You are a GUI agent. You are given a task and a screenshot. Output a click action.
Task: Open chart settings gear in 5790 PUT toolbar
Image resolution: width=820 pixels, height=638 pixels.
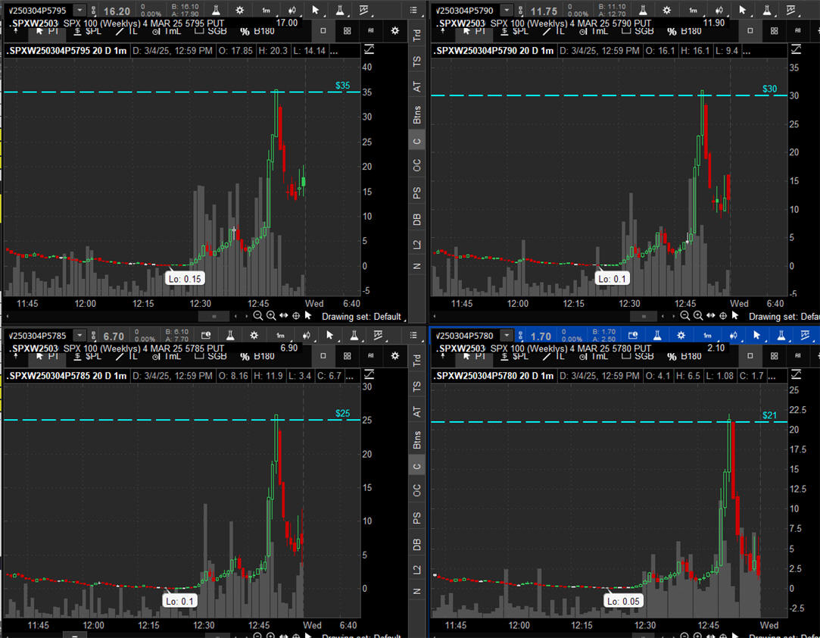[666, 10]
